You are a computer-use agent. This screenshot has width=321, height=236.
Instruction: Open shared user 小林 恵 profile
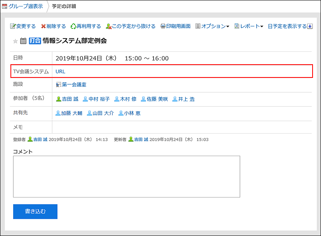[132, 113]
